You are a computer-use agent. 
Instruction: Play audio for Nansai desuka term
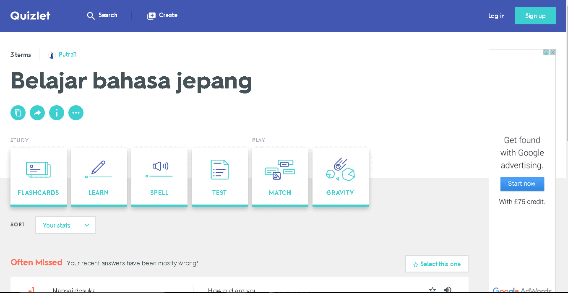tap(448, 290)
